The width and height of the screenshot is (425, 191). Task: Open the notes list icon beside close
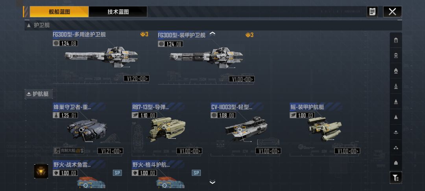(x=372, y=12)
